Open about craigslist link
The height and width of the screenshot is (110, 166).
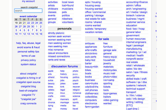(28, 74)
